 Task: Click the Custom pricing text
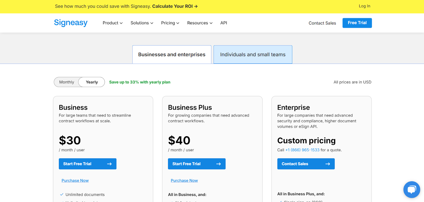tap(306, 141)
